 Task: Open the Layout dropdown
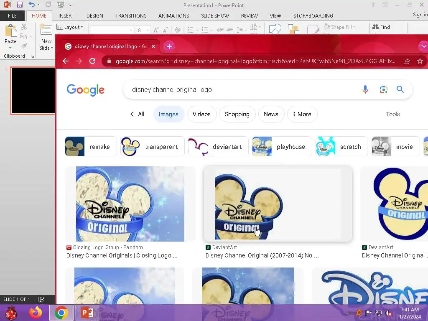coord(70,27)
